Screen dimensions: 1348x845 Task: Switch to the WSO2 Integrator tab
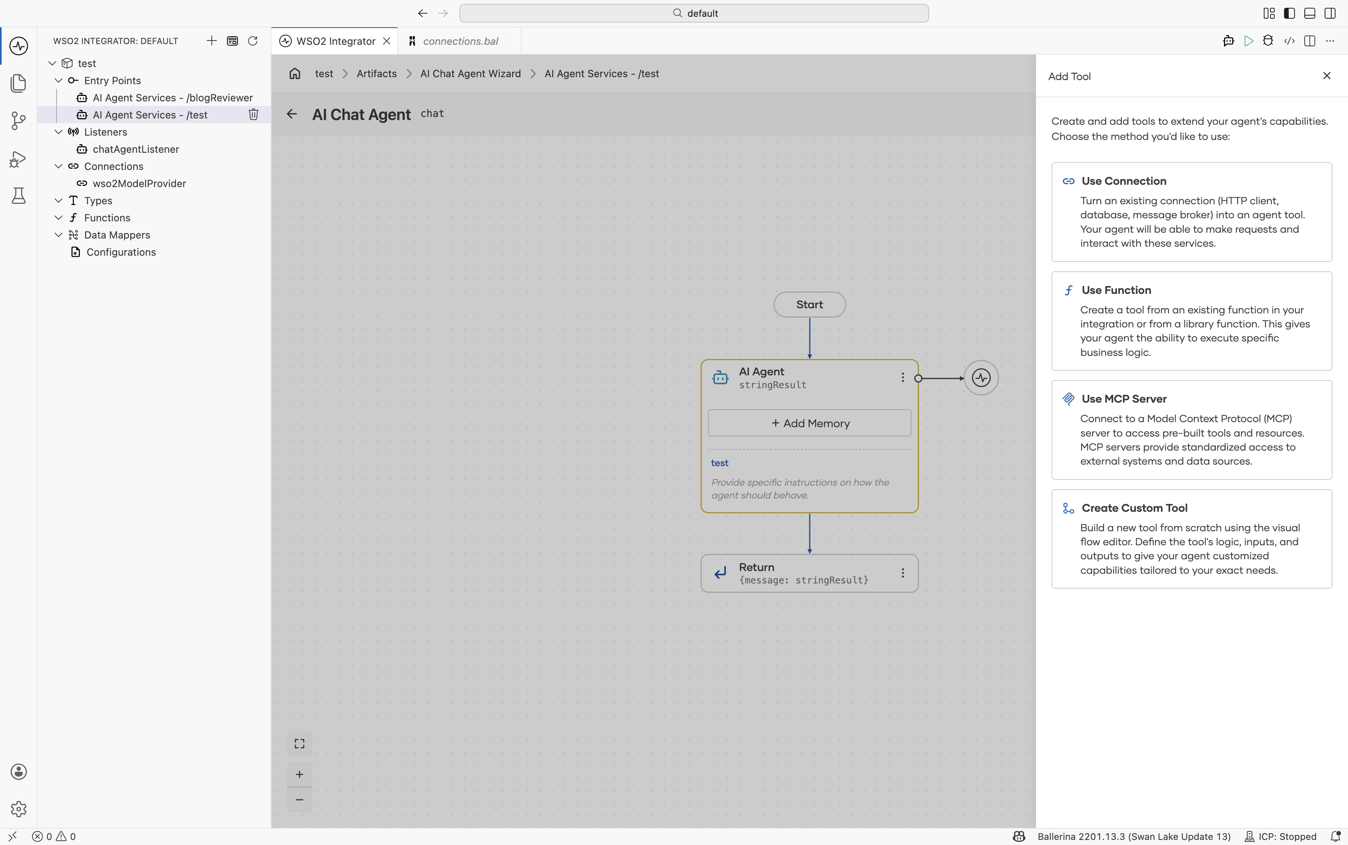coord(334,41)
